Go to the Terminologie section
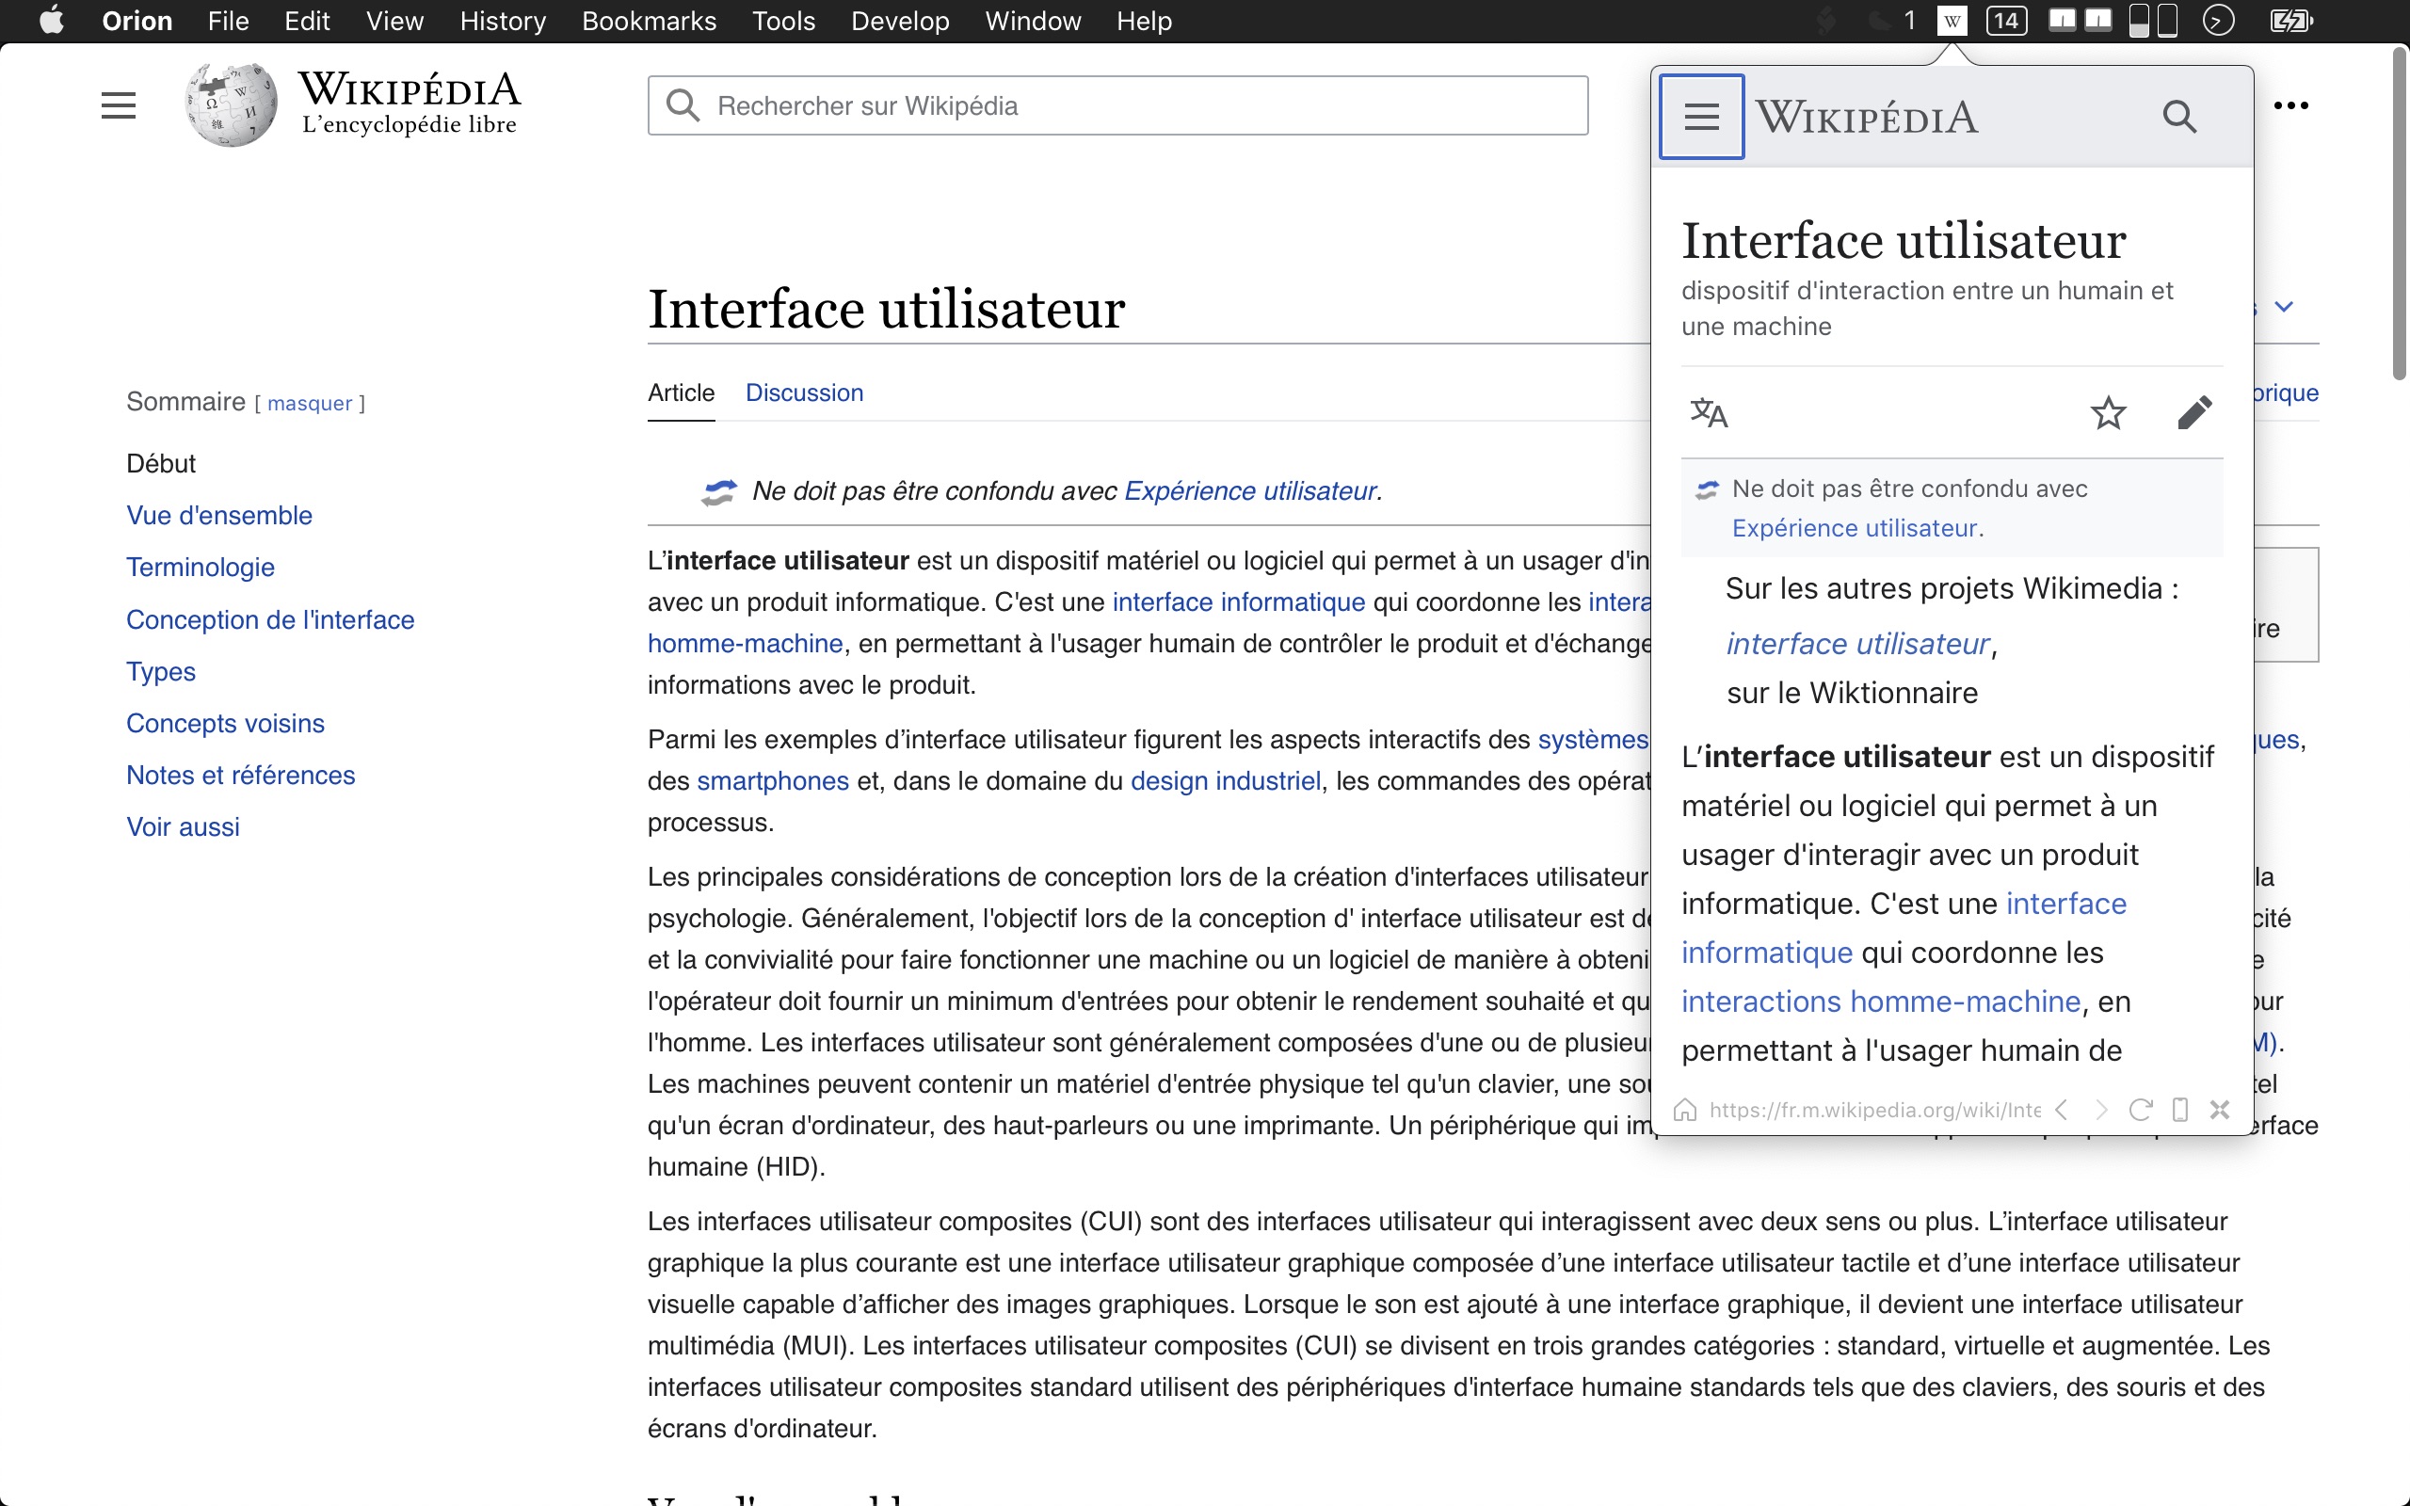 [x=201, y=567]
